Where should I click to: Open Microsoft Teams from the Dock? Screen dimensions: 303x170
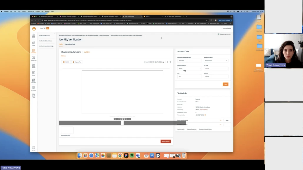tap(138, 156)
